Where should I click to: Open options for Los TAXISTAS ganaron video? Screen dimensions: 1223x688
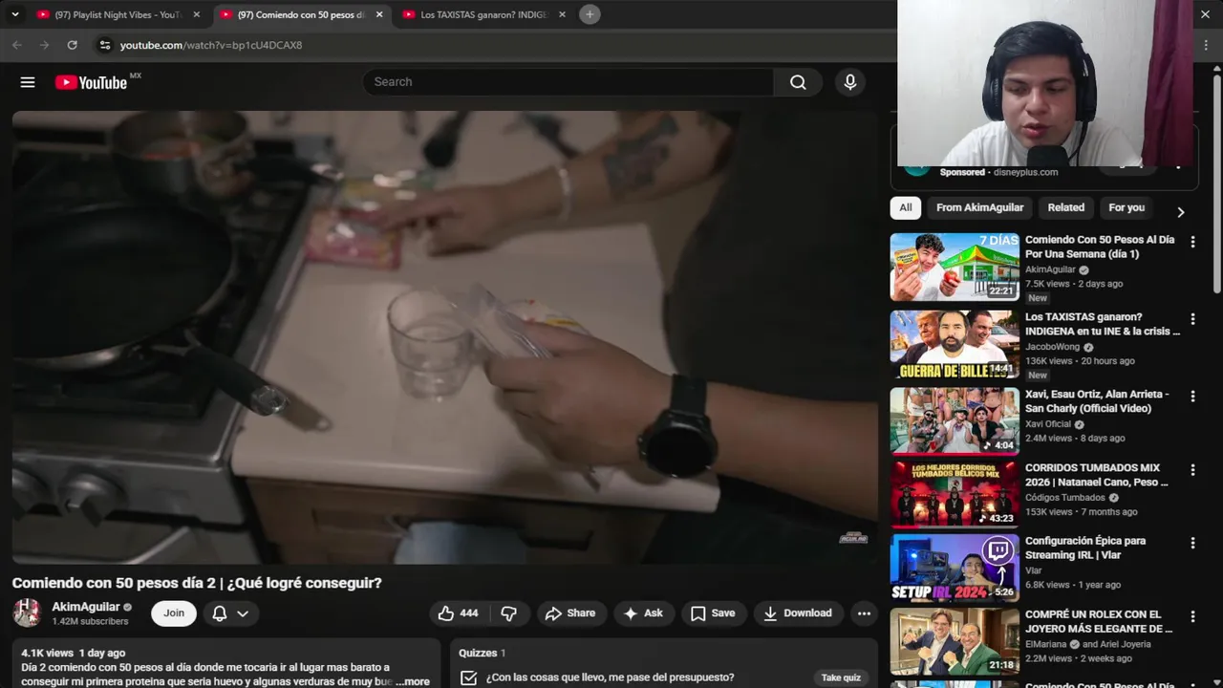pyautogui.click(x=1192, y=319)
